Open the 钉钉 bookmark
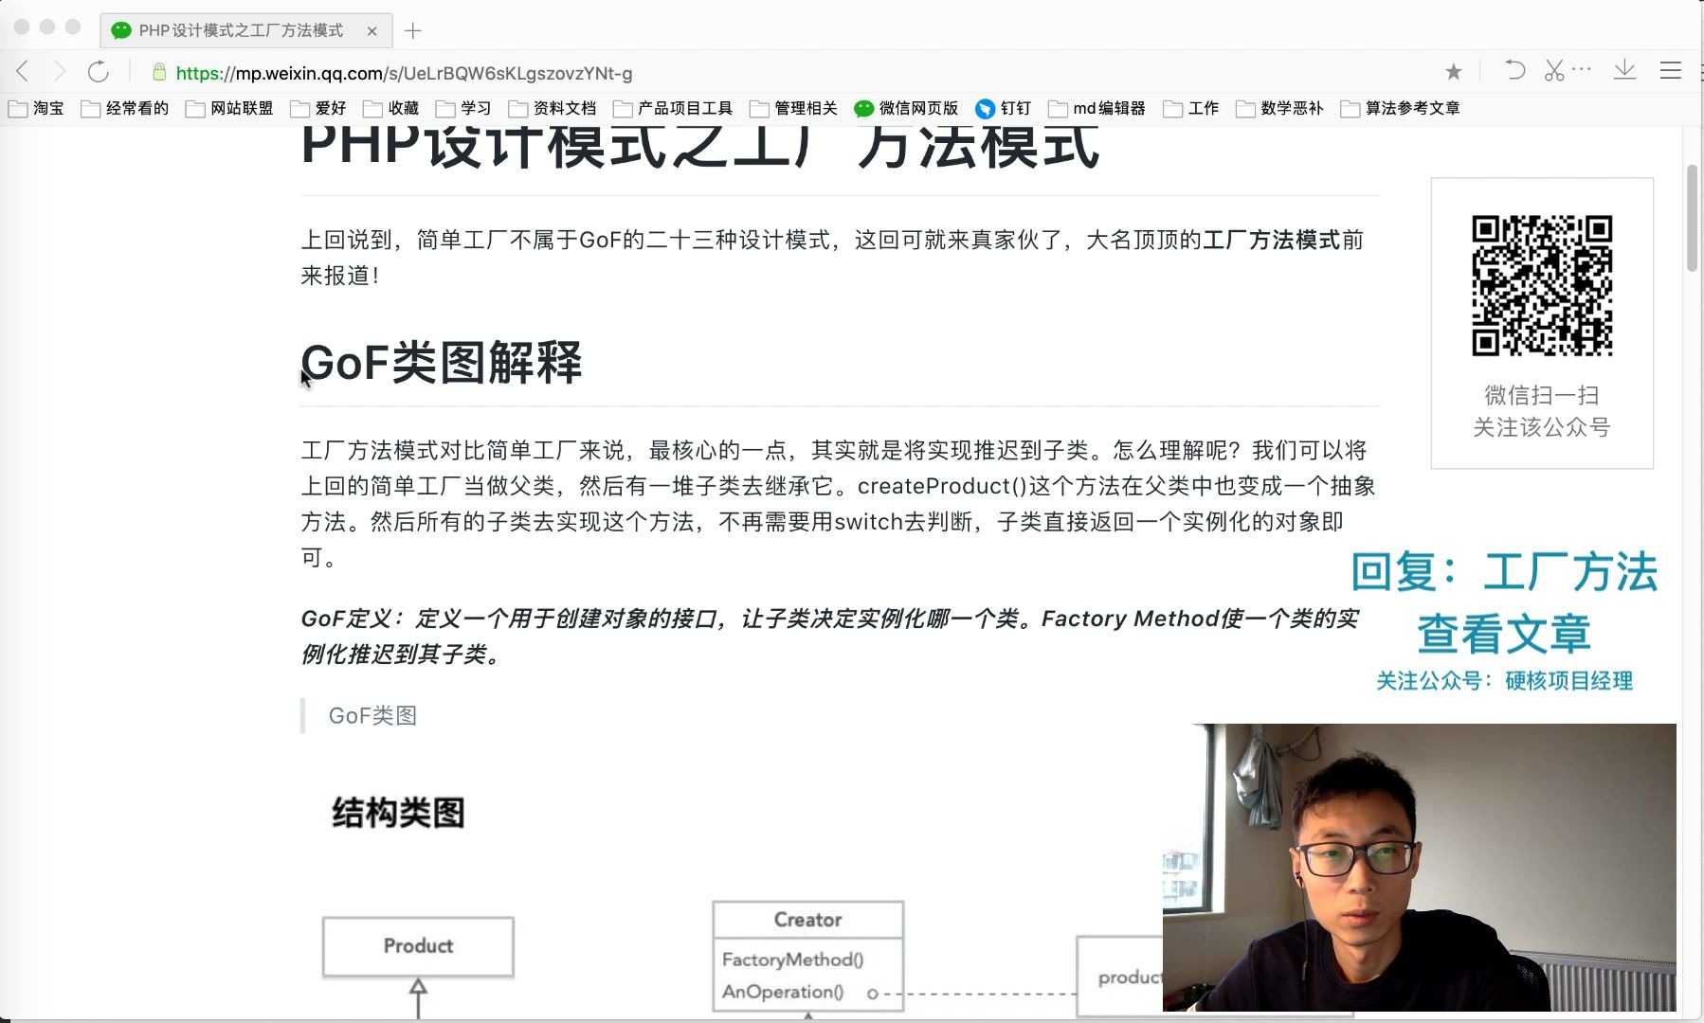The width and height of the screenshot is (1704, 1023). click(1003, 108)
